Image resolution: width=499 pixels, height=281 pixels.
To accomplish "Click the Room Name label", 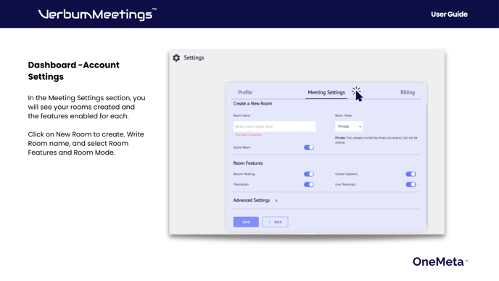I will pyautogui.click(x=242, y=115).
